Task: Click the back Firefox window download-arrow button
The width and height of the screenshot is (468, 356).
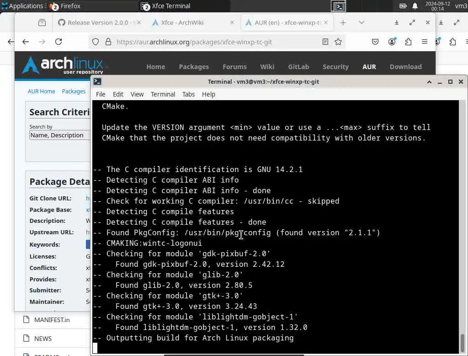Action: coord(441,23)
